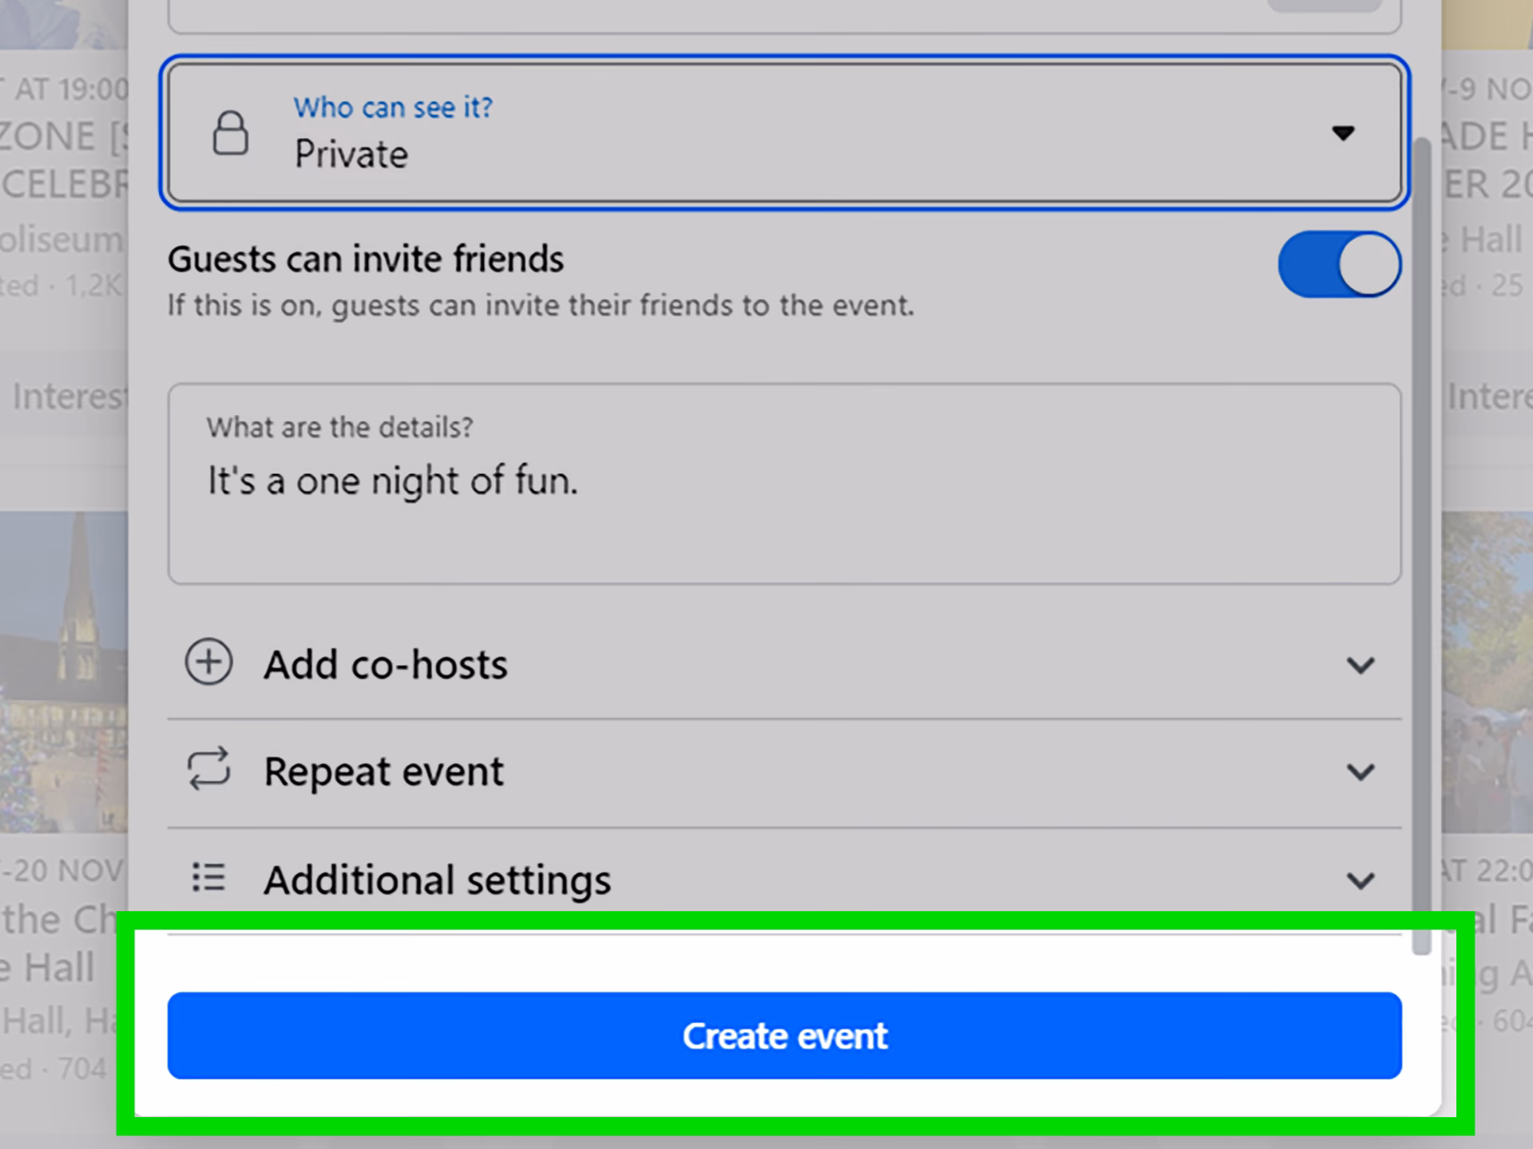Click the Add co-hosts label

coord(386,665)
